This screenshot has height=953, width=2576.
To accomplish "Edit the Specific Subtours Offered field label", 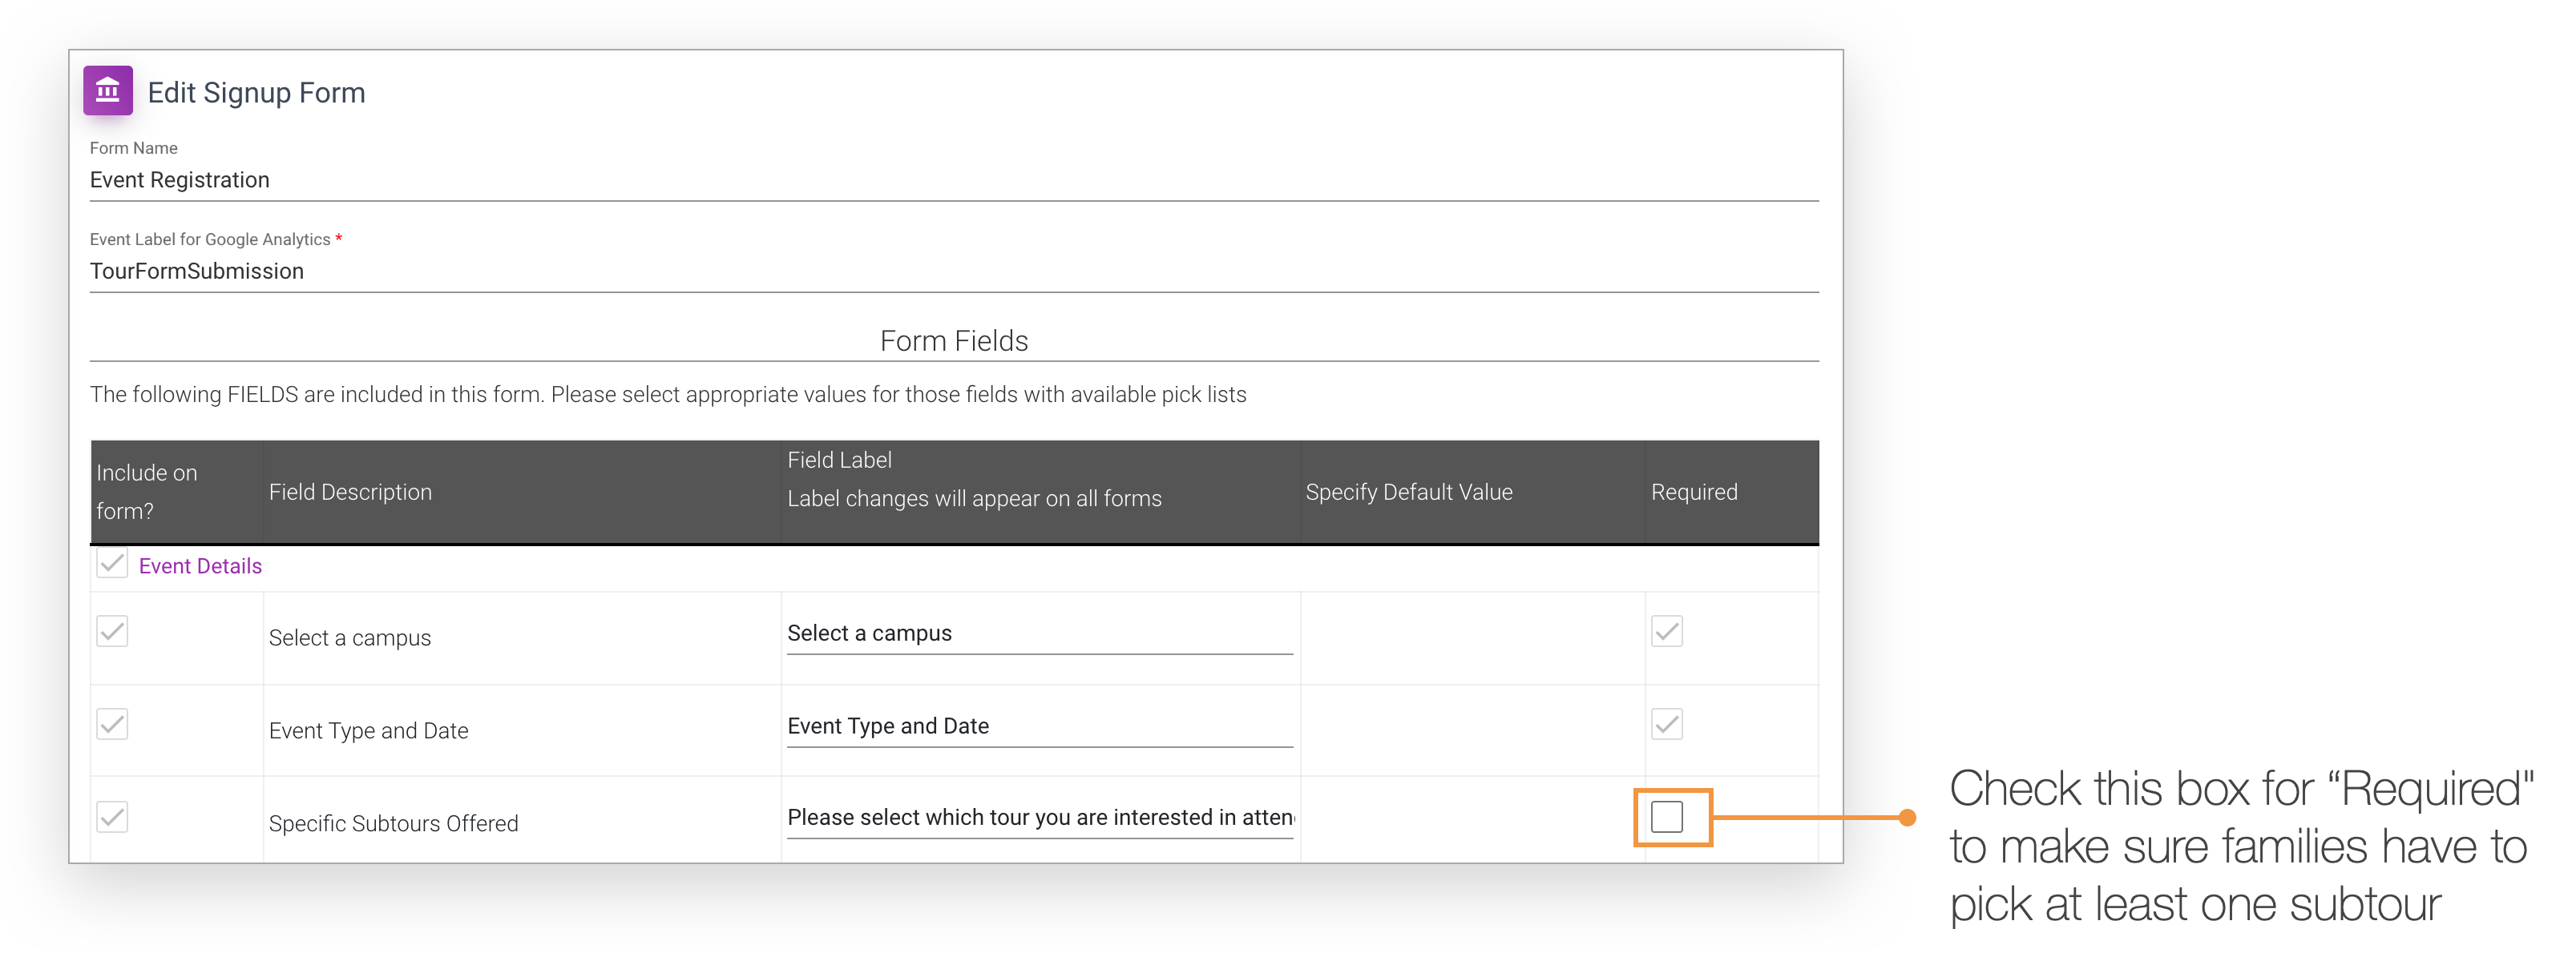I will (x=1040, y=818).
